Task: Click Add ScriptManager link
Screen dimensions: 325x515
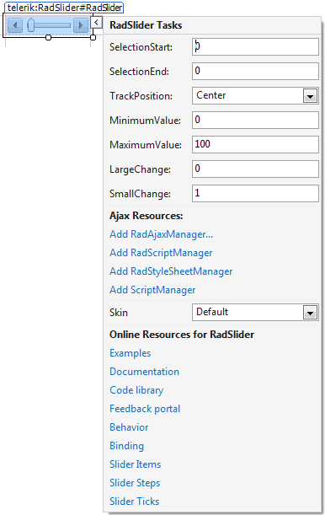Action: coord(152,290)
